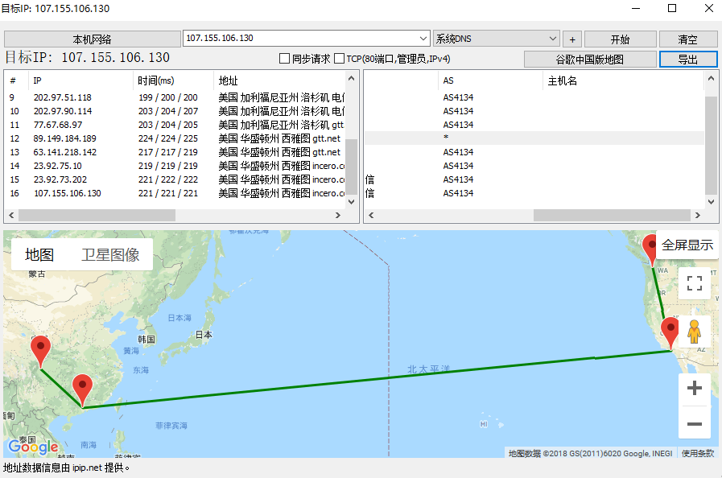722x478 pixels.
Task: Select hop 13 row 63.141.218.142
Action: (175, 152)
